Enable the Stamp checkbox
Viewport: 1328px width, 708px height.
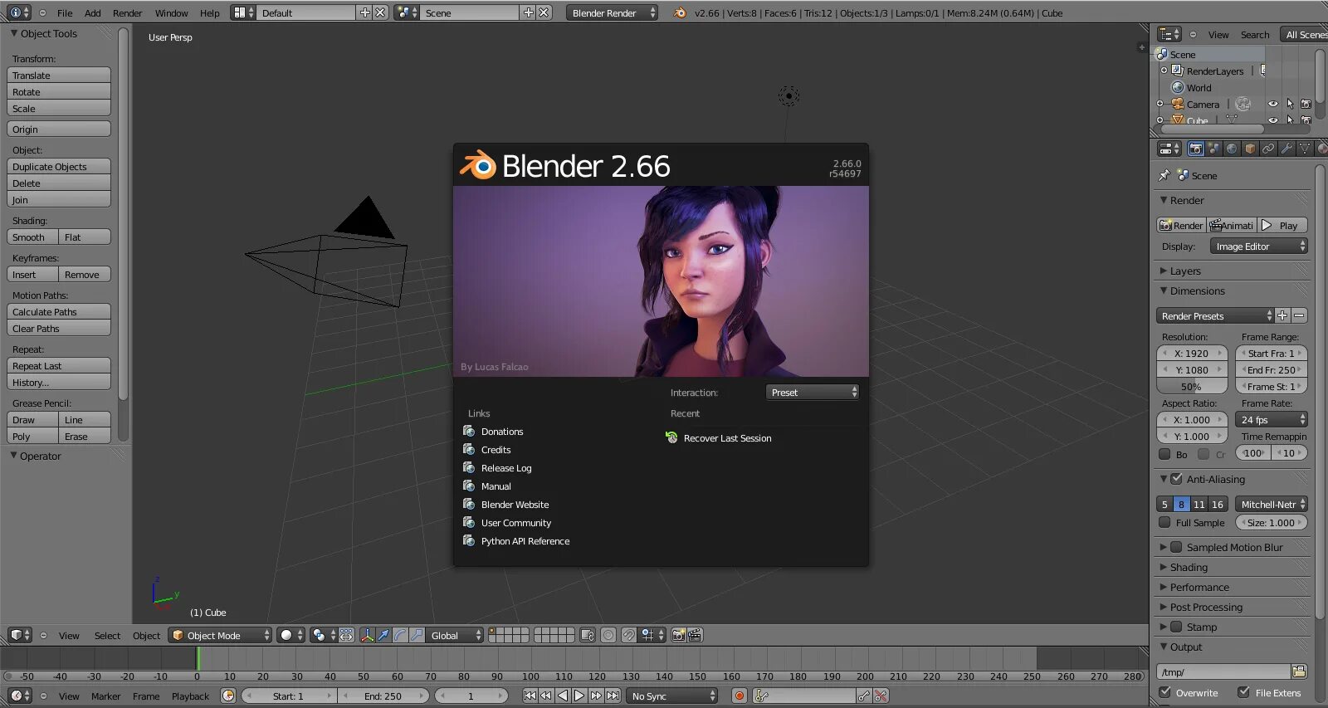1176,627
